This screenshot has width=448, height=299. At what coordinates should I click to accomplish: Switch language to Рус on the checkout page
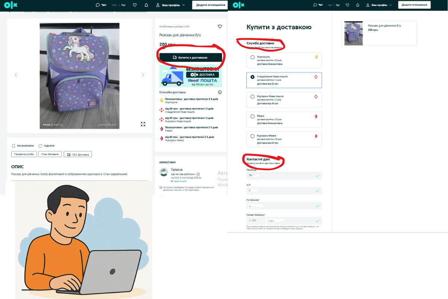click(337, 5)
